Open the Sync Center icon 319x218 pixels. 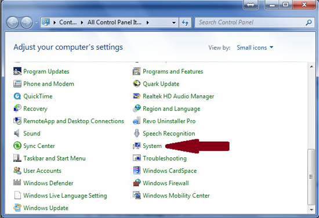point(17,146)
